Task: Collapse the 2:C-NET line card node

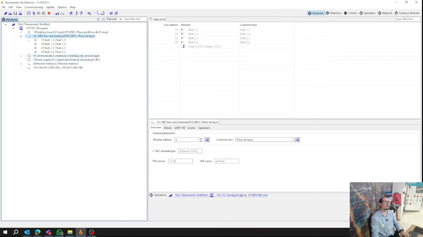Action: point(21,36)
